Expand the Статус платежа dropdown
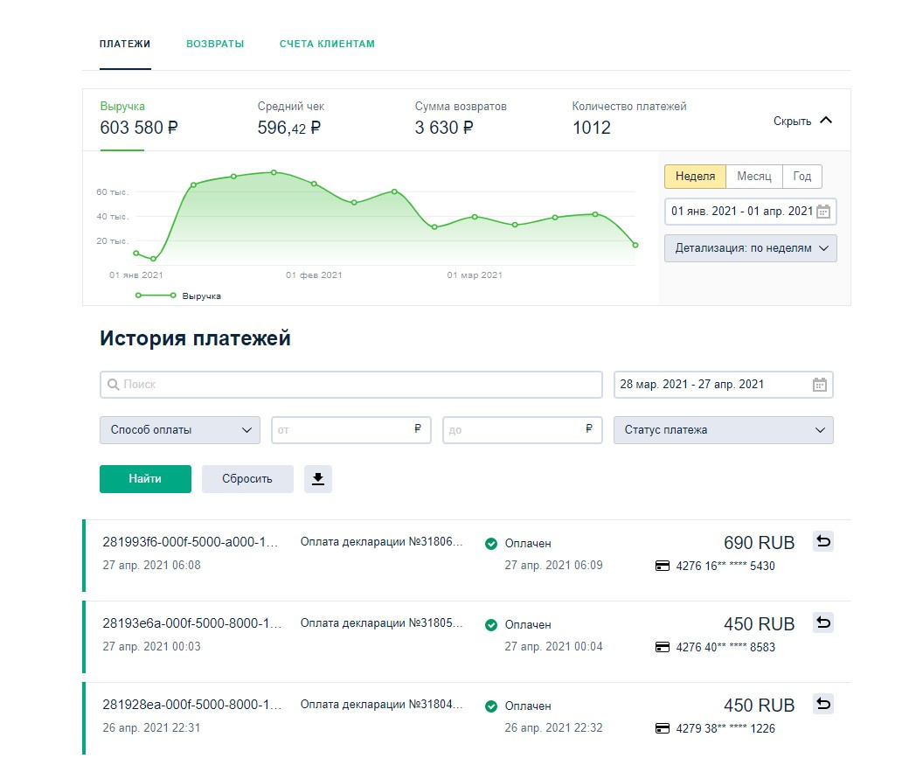Screen dimensions: 916x758 tap(724, 430)
